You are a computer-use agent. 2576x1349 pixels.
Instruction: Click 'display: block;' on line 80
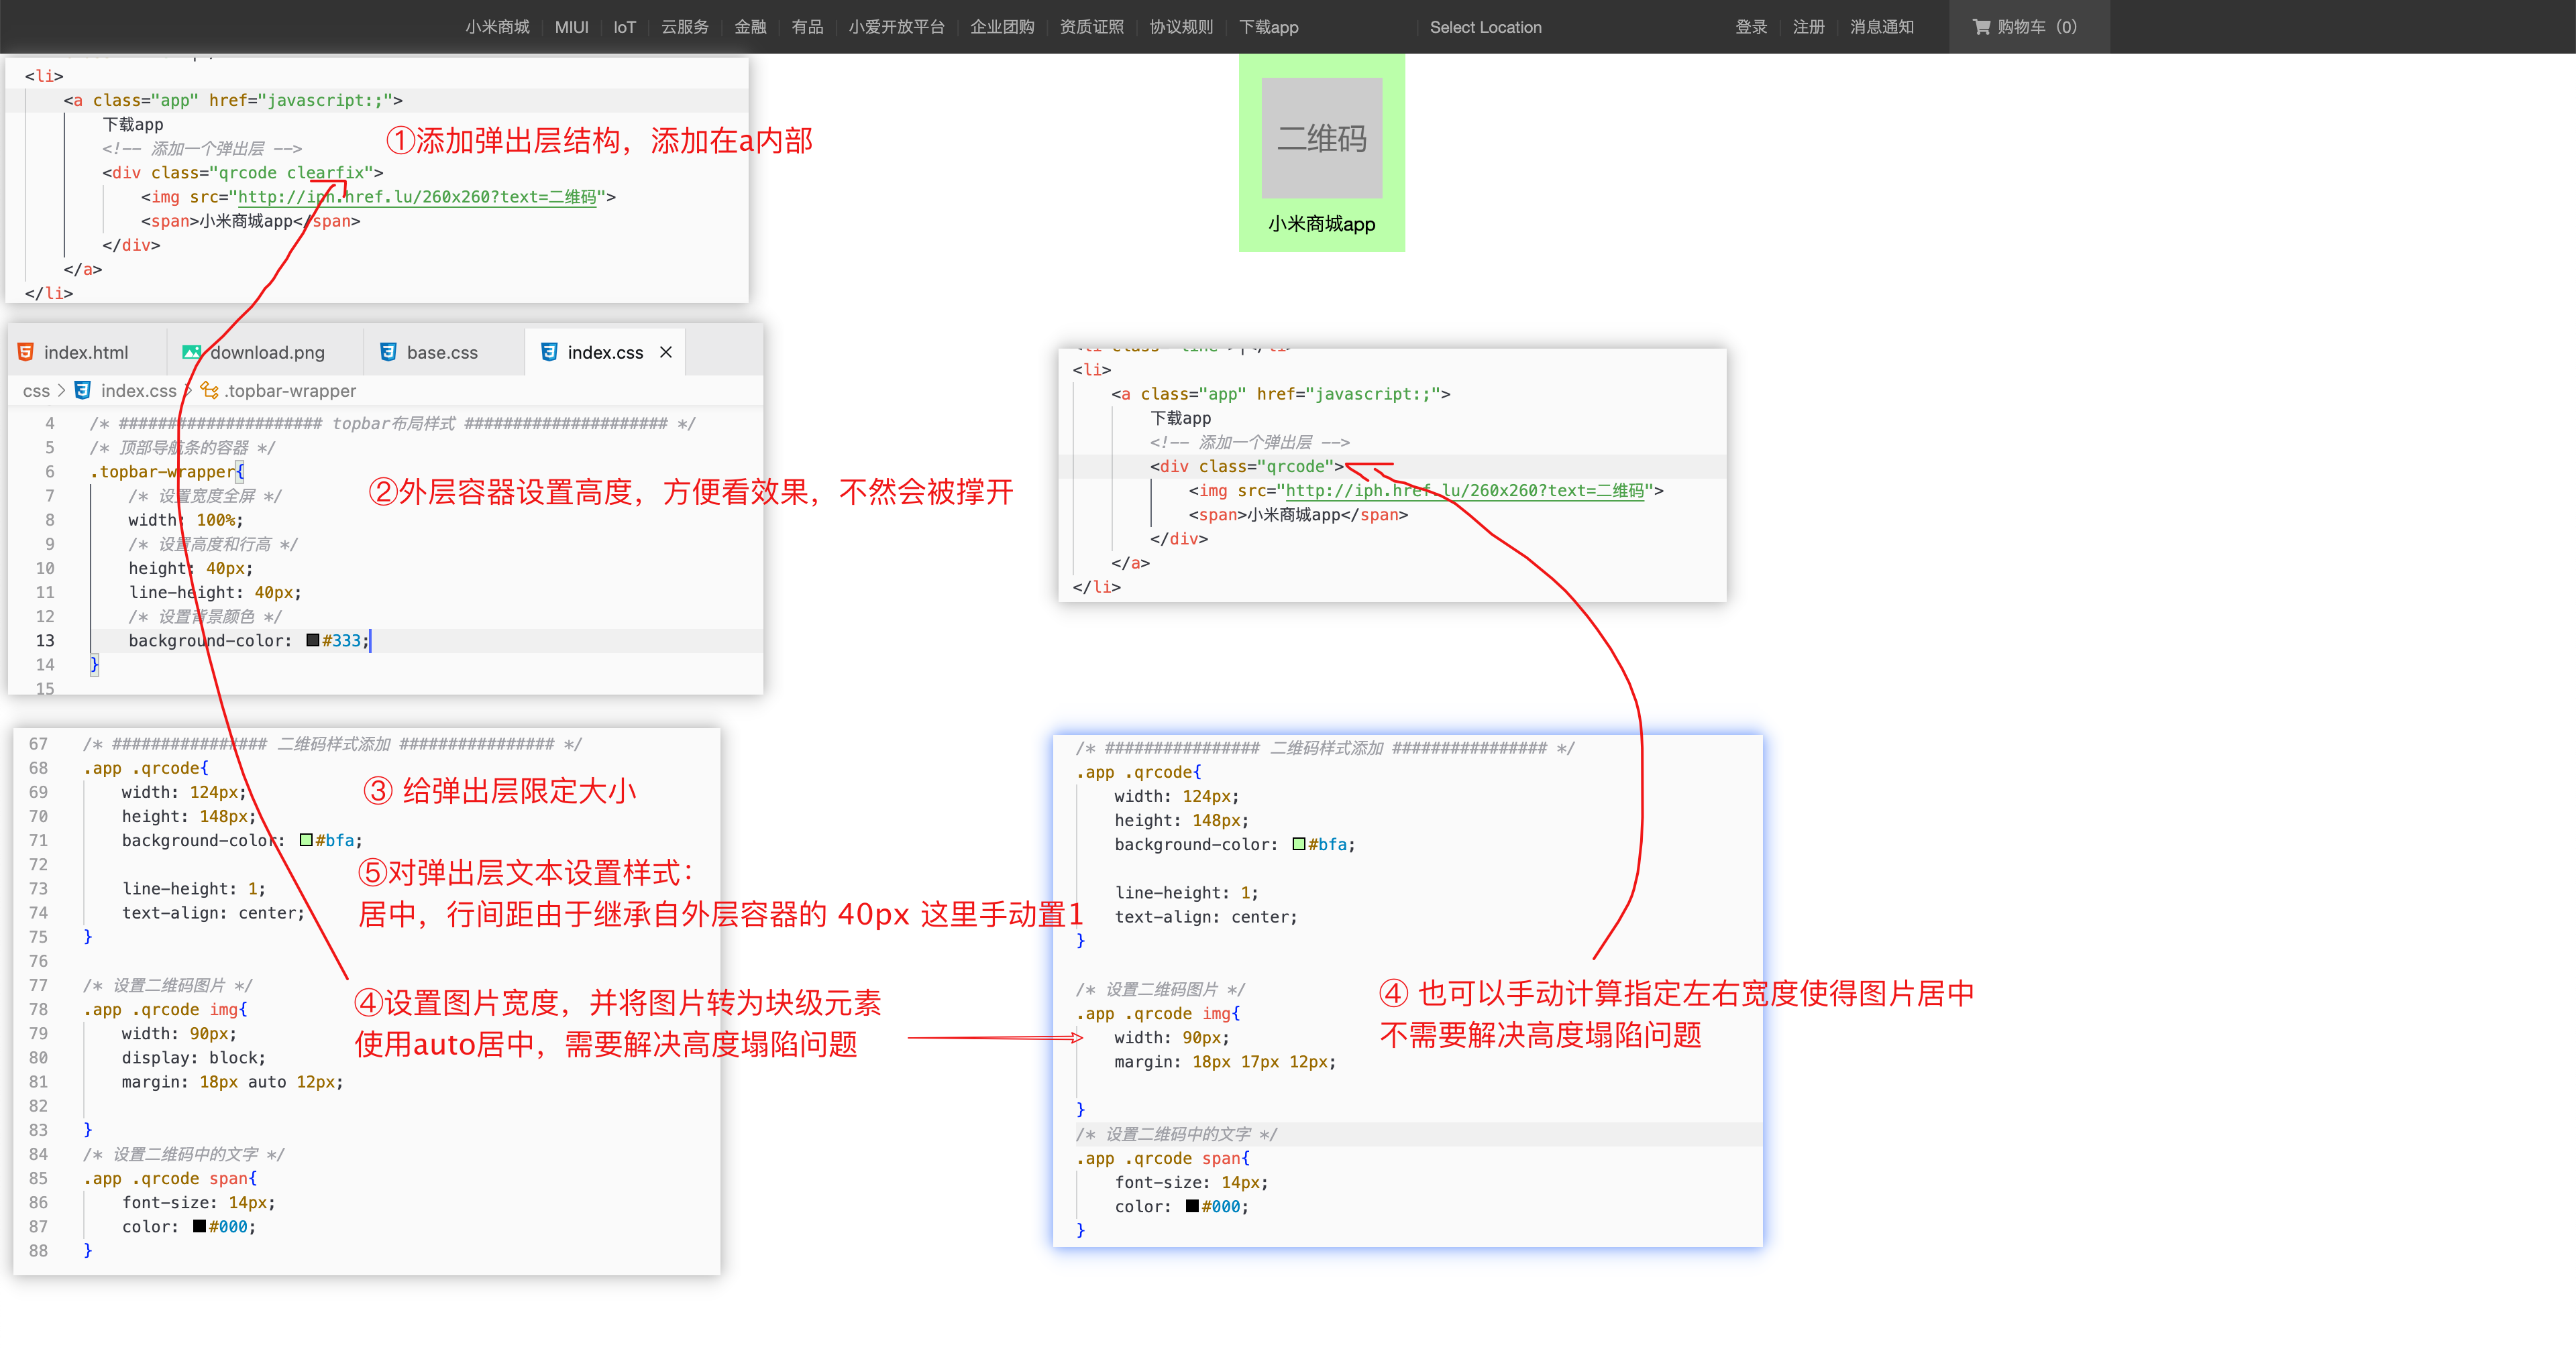[194, 1057]
